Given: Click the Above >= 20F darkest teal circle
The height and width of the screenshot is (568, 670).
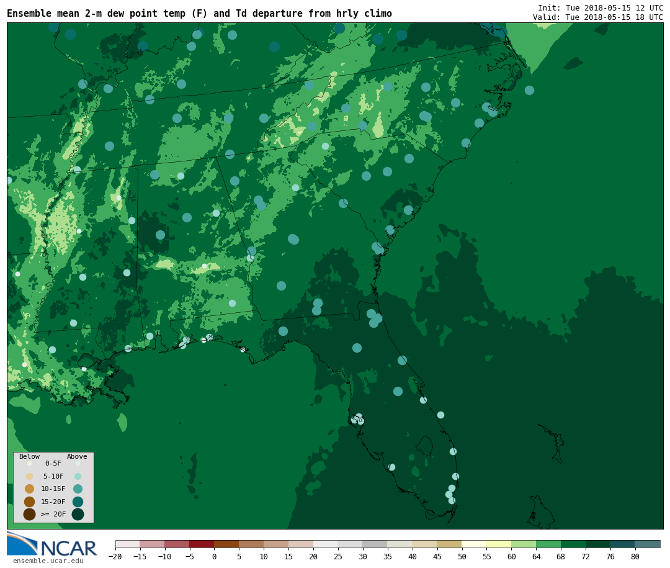Looking at the screenshot, I should pos(78,514).
